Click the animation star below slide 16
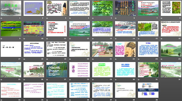Screen dimensions: 182x101 coord(161,39)
